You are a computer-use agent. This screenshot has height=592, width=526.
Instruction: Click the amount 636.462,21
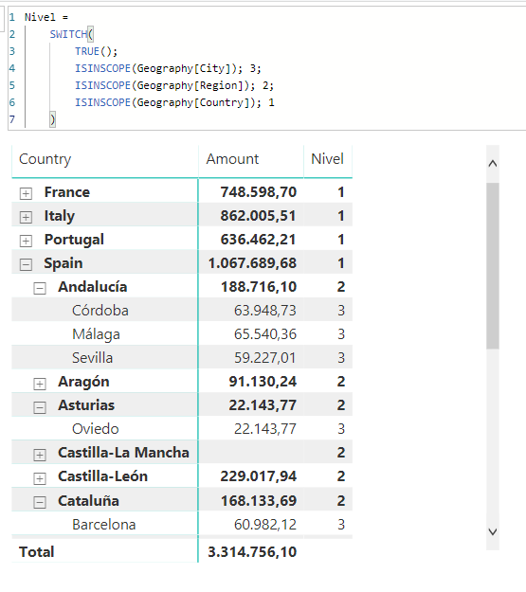[x=258, y=240]
